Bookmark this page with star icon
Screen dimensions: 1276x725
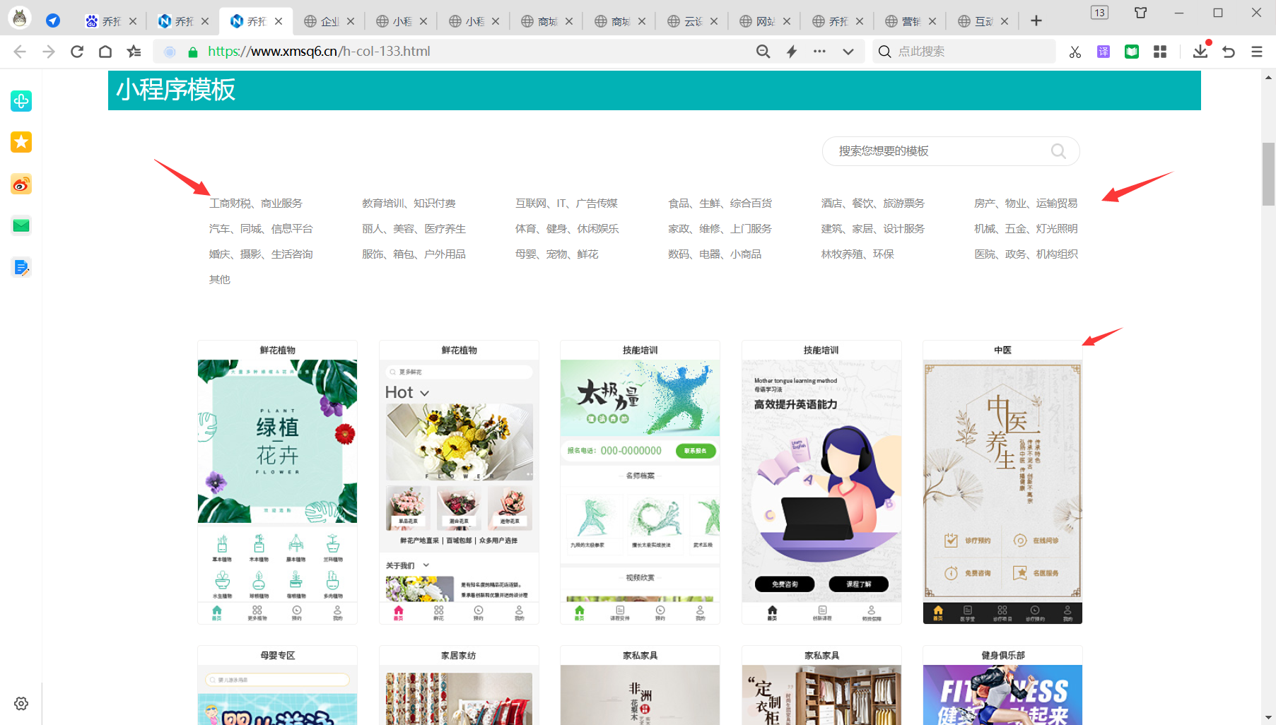tap(134, 52)
